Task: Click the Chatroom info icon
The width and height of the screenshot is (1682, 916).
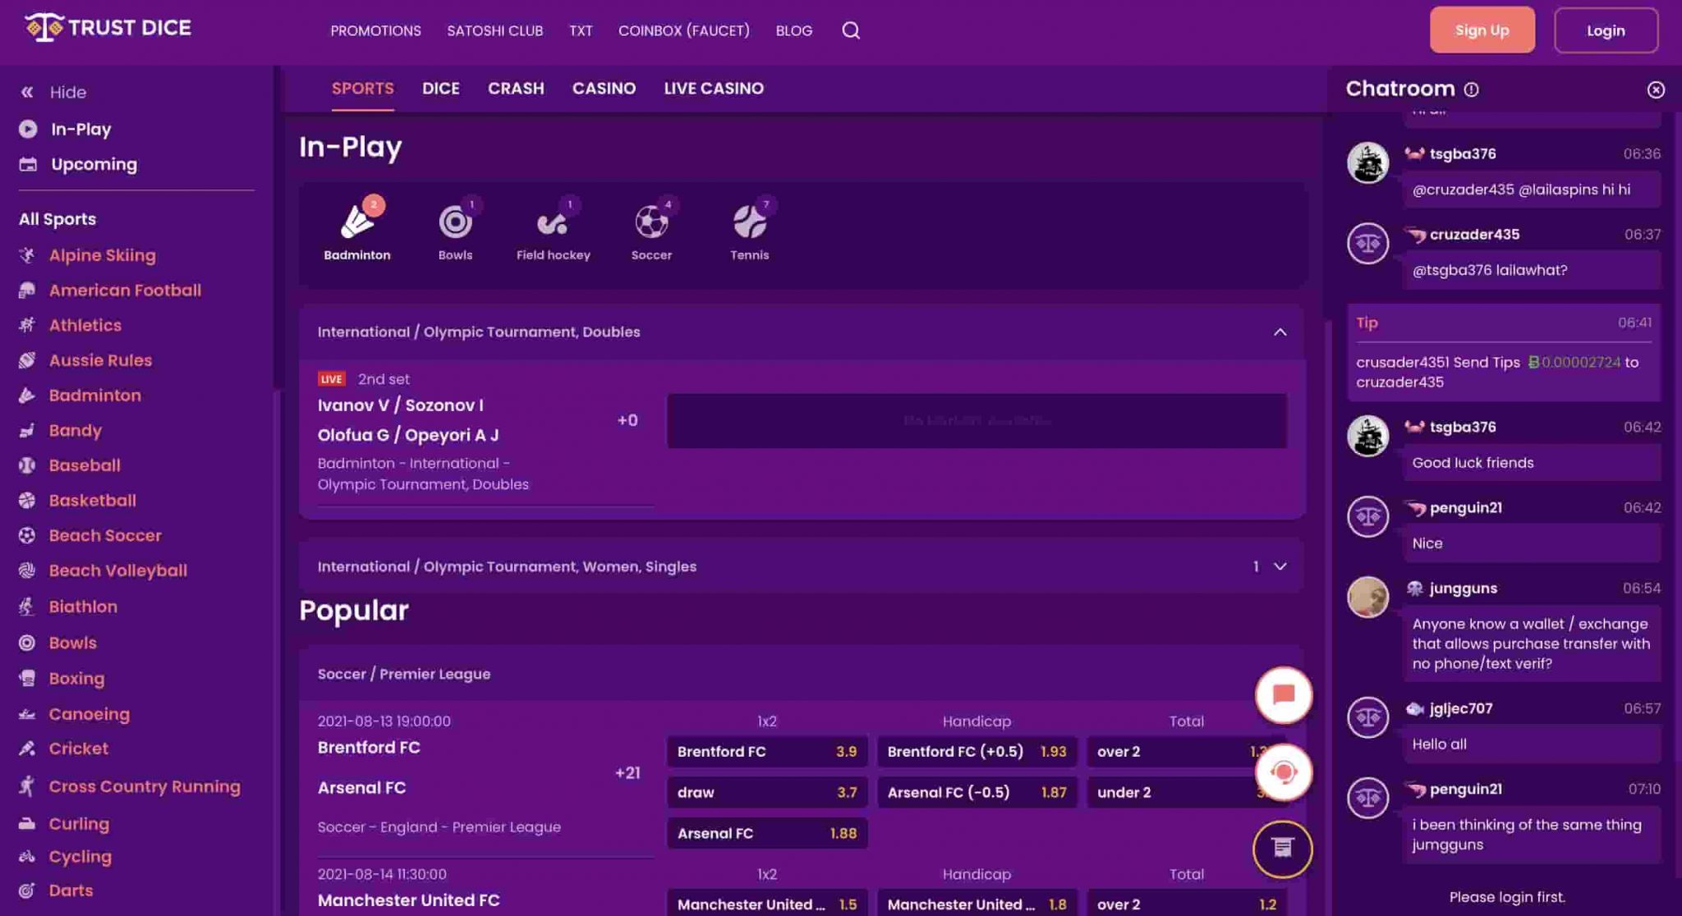Action: pos(1471,89)
